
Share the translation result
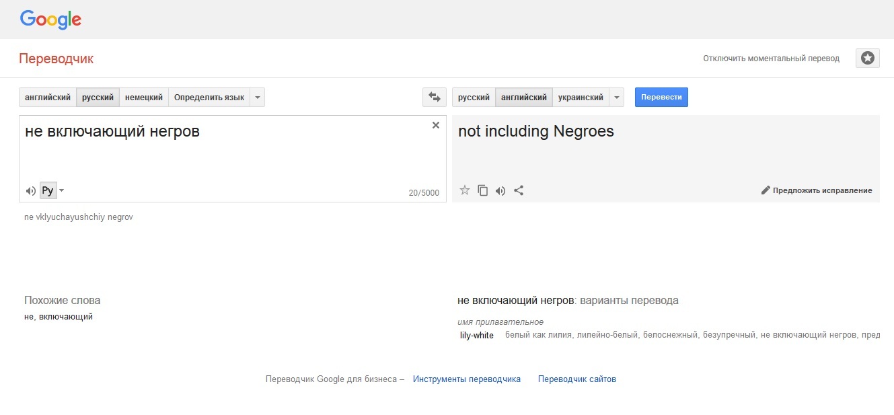point(519,190)
